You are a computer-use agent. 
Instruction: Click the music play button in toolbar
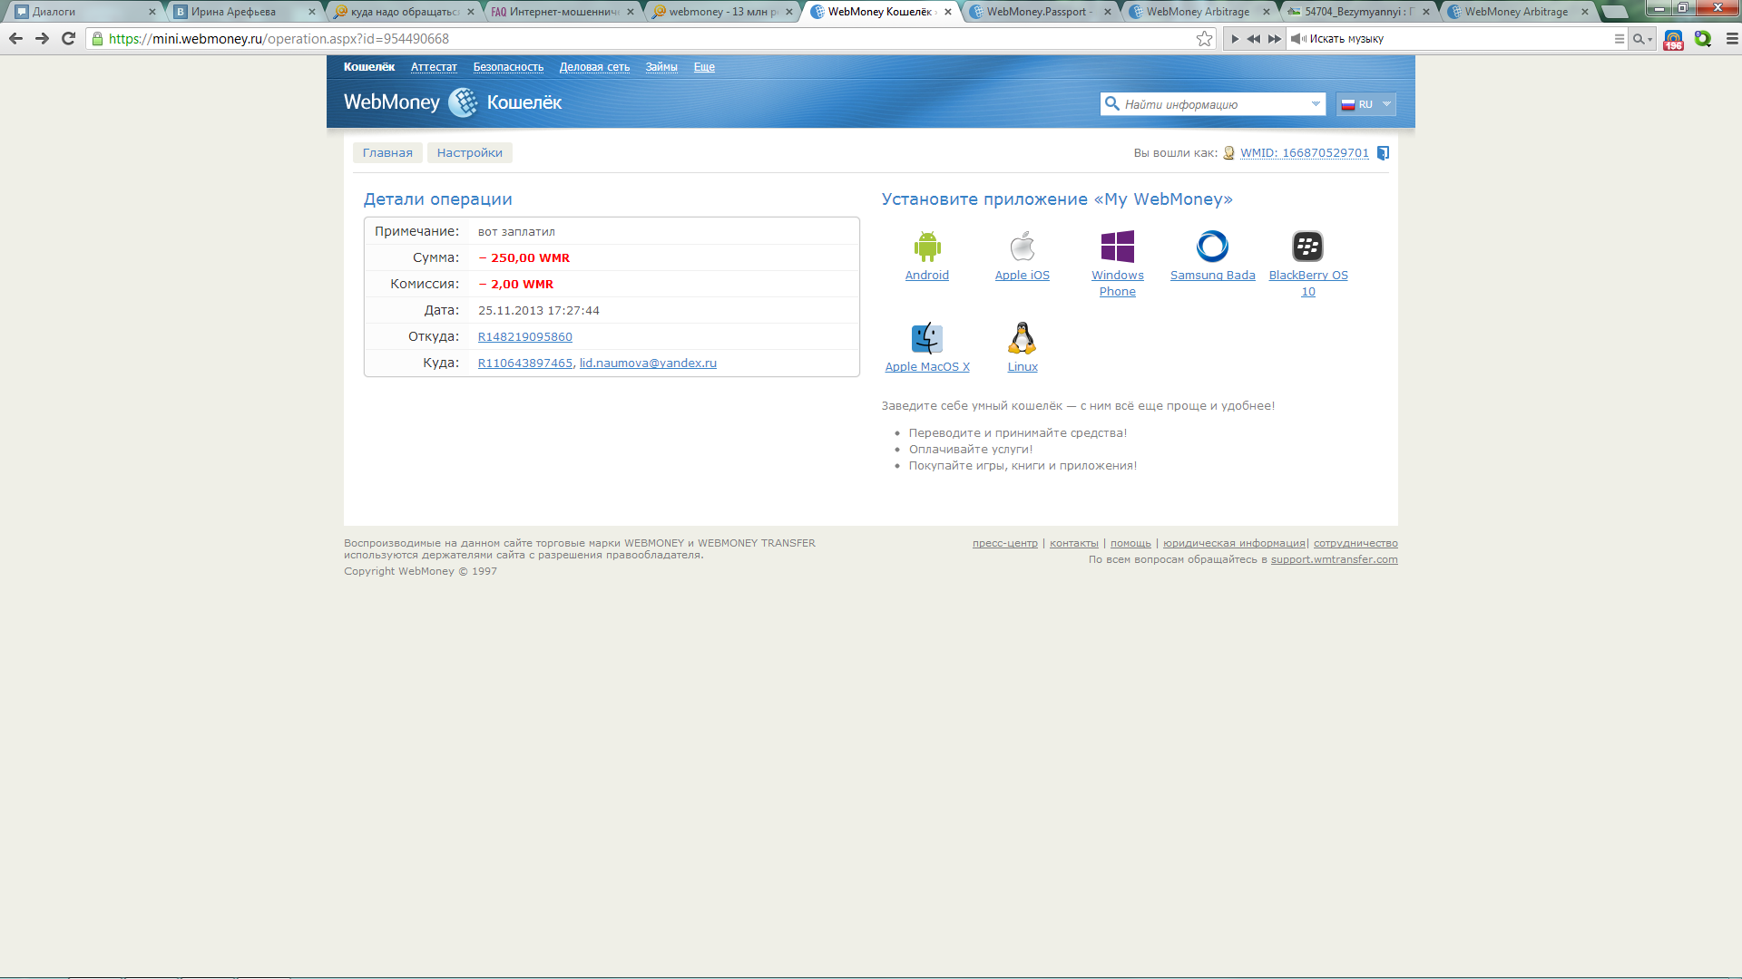(x=1235, y=39)
